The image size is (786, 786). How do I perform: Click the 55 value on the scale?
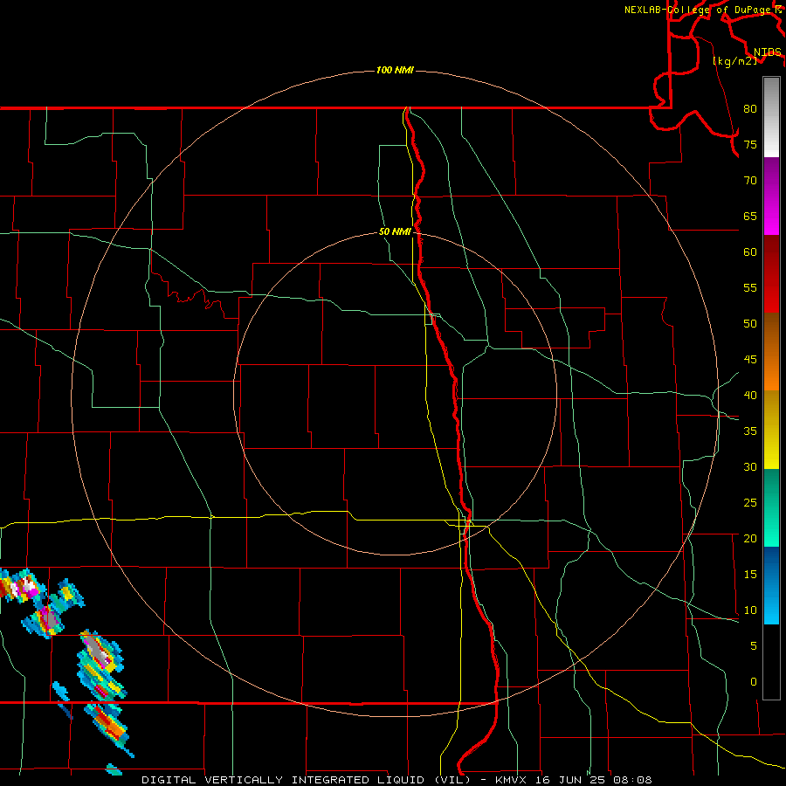click(750, 287)
